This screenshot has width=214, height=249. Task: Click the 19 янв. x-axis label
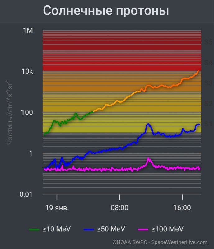(57, 208)
